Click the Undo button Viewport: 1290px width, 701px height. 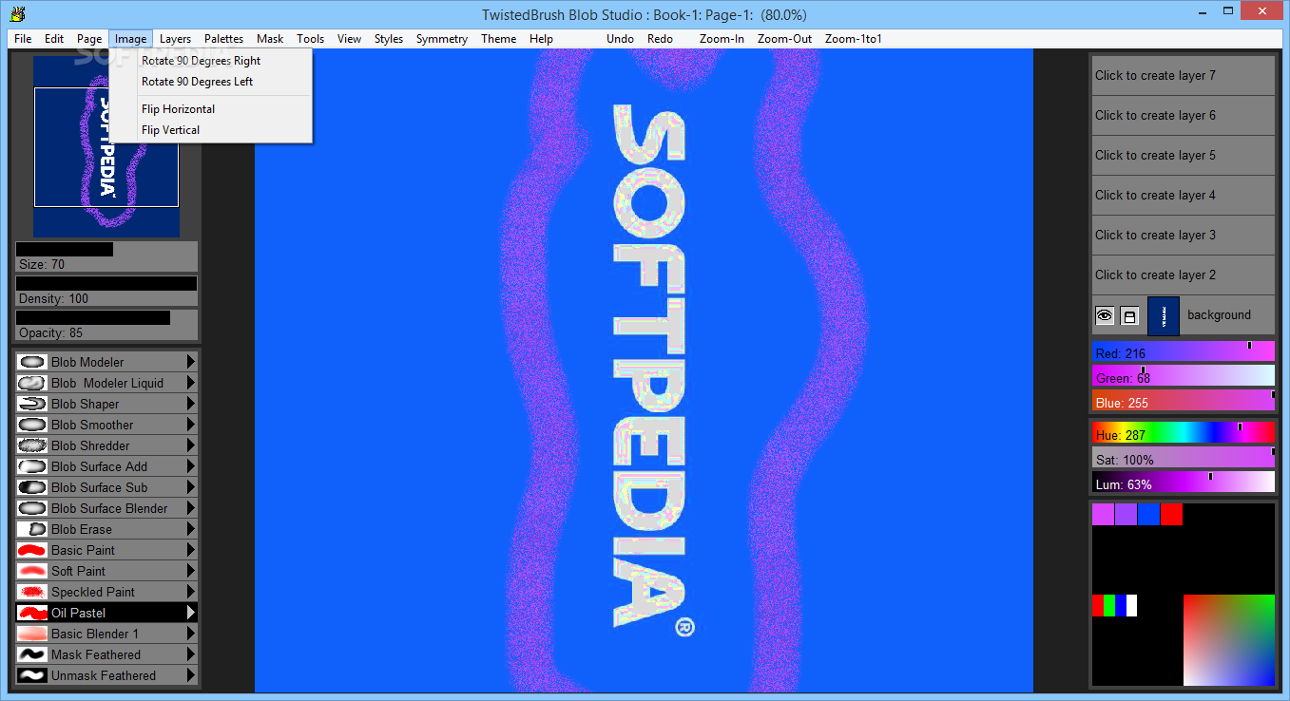coord(620,39)
